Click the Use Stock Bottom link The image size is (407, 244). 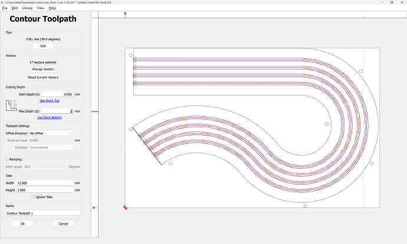click(48, 117)
